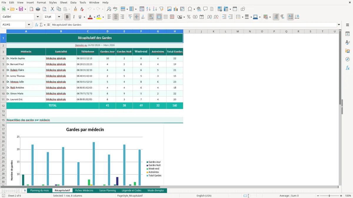Open the Data menu
Viewport: 353px width, 198px height.
point(73,2)
